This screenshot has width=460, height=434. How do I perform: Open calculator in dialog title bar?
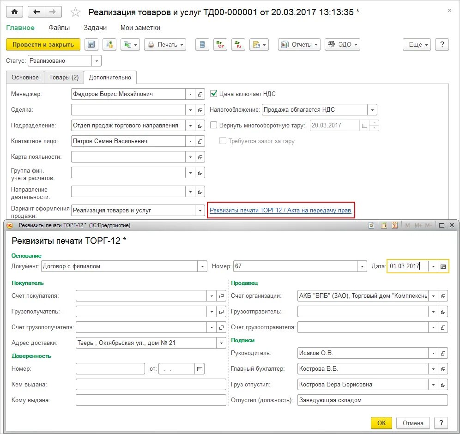tap(384, 225)
